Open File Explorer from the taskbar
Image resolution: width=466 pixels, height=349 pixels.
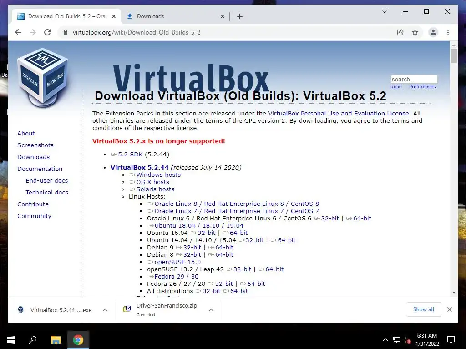(x=56, y=339)
